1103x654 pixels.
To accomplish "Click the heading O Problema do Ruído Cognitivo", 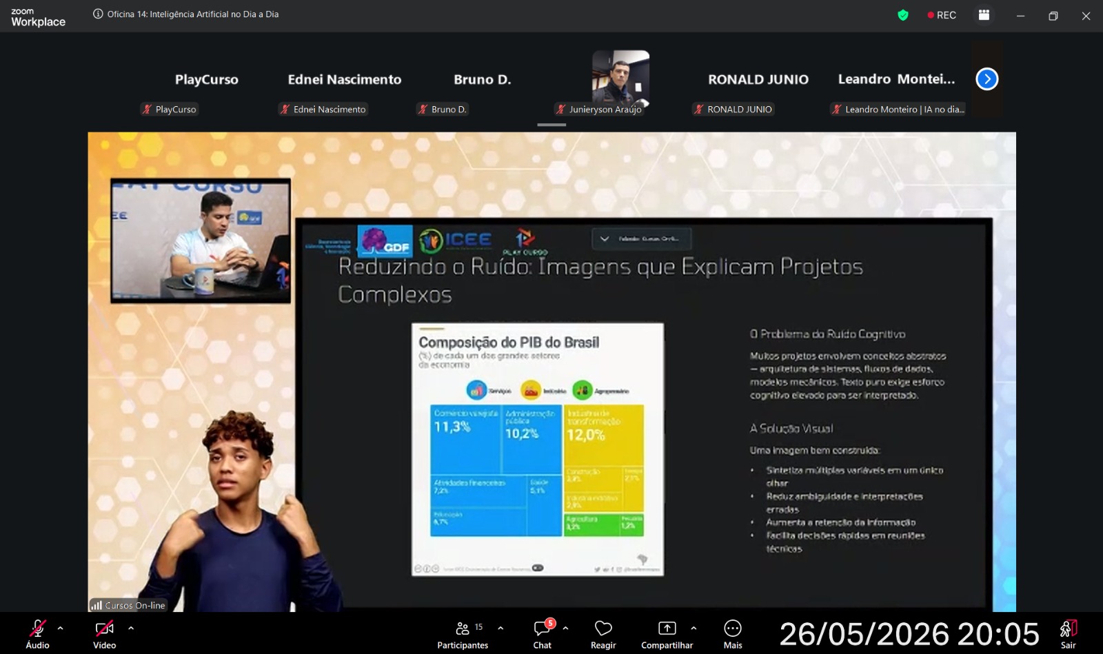I will [x=827, y=334].
